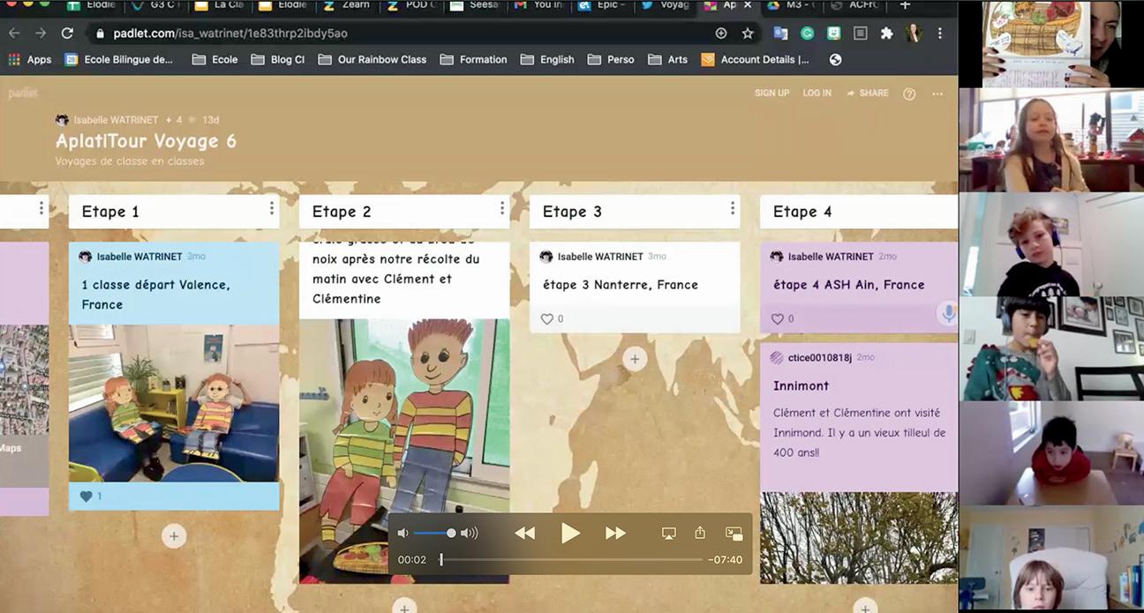
Task: Open the Formation bookmarks folder
Action: coord(472,59)
